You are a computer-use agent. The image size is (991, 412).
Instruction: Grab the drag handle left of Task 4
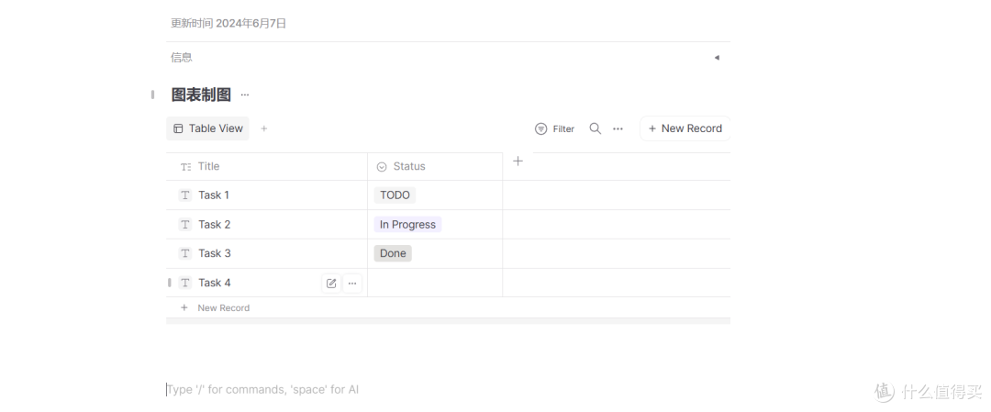[170, 283]
